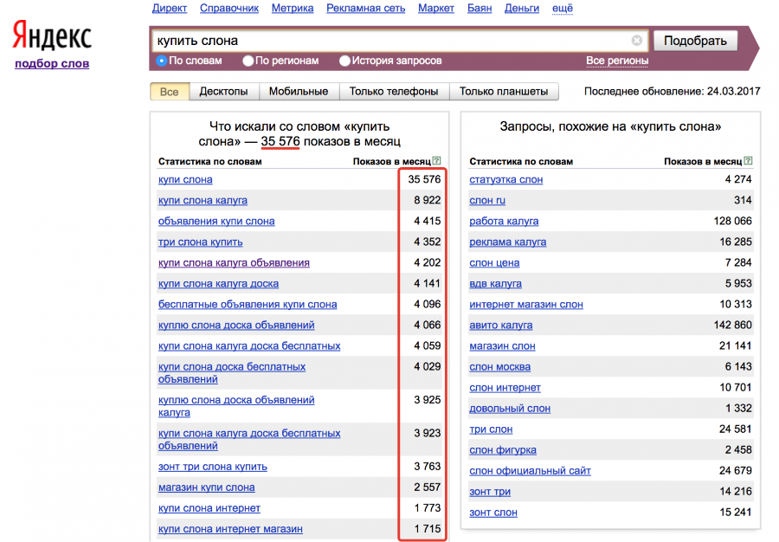The width and height of the screenshot is (779, 542).
Task: Open the 'три слон' similar query link
Action: point(491,430)
